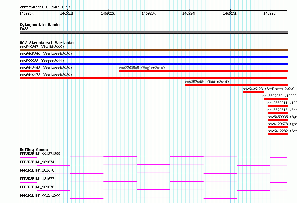Click the 146925k ruler tick label
297x203 pixels.
pyautogui.click(x=230, y=13)
